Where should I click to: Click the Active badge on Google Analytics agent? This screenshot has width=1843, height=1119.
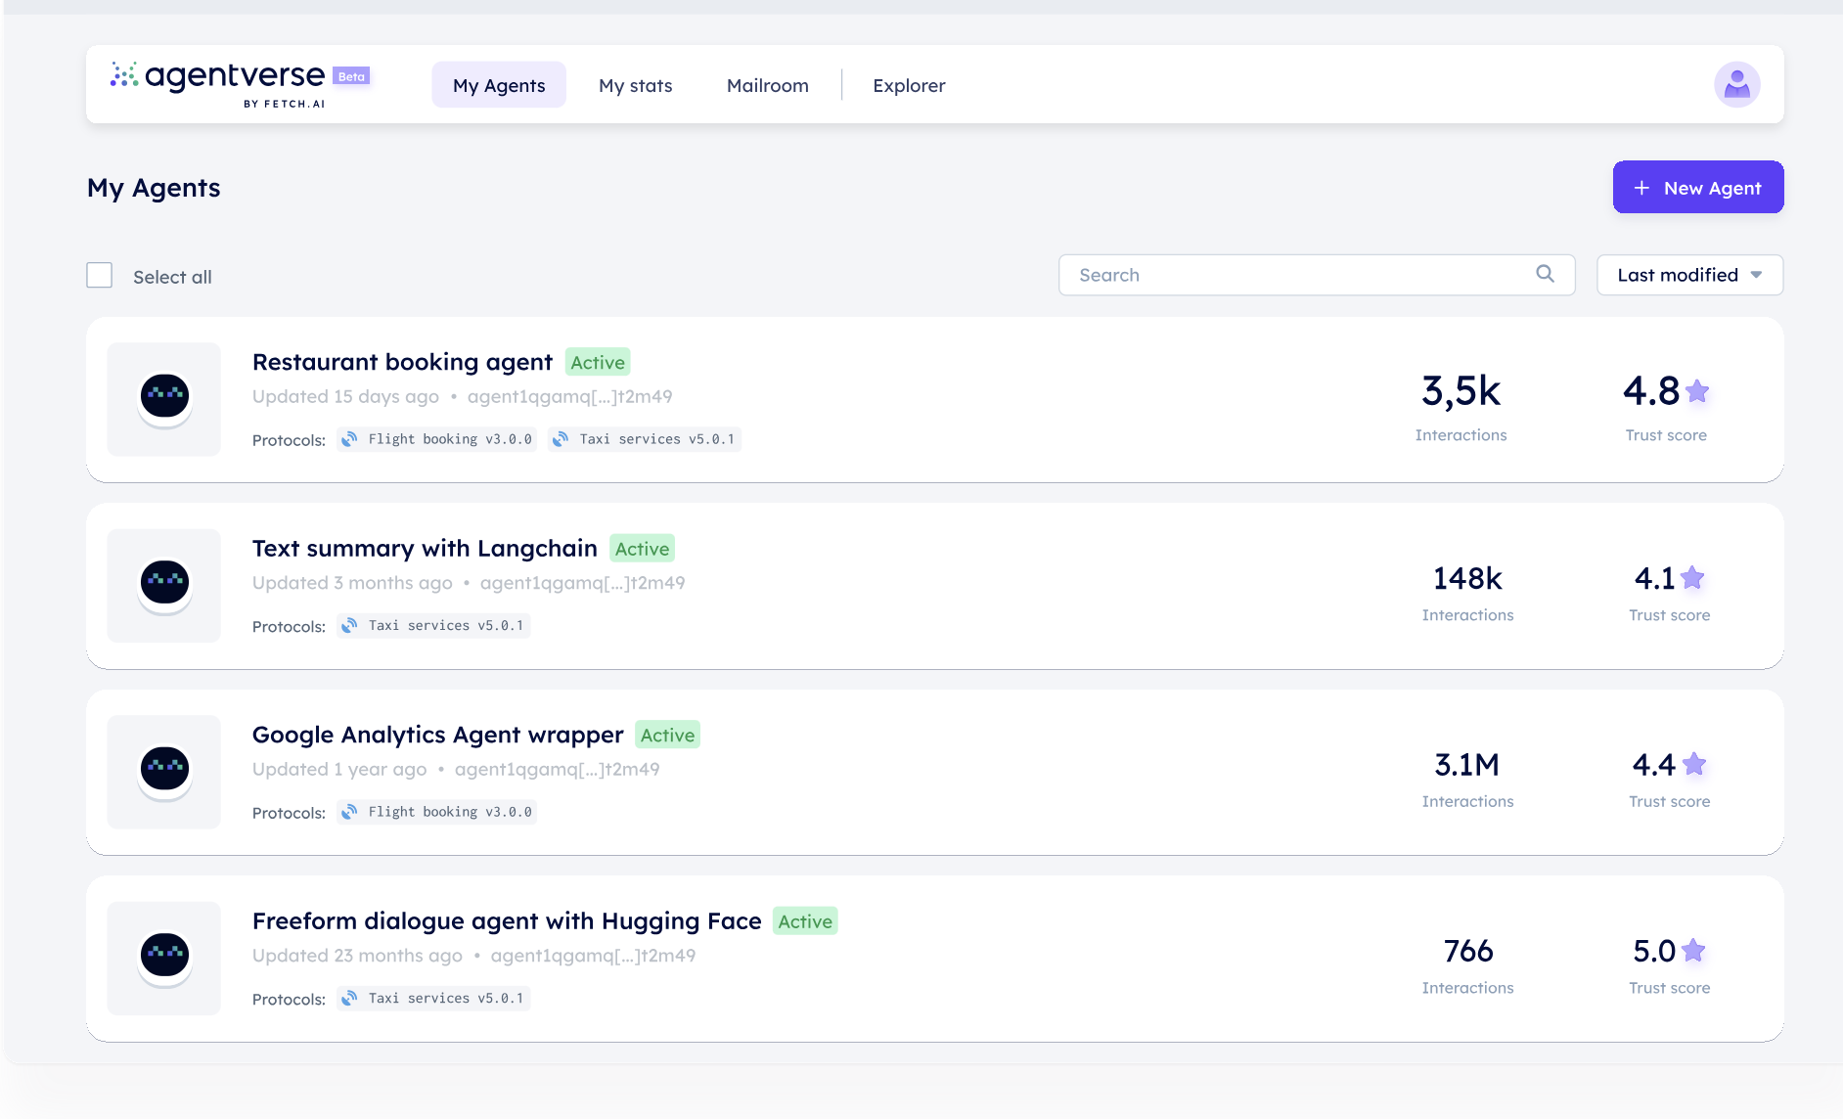(668, 735)
